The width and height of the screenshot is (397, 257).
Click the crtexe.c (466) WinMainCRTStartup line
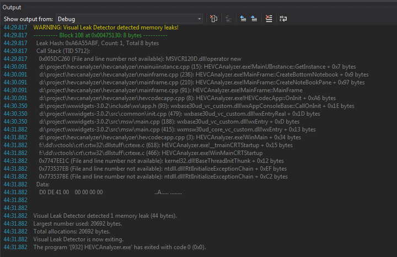(151, 153)
